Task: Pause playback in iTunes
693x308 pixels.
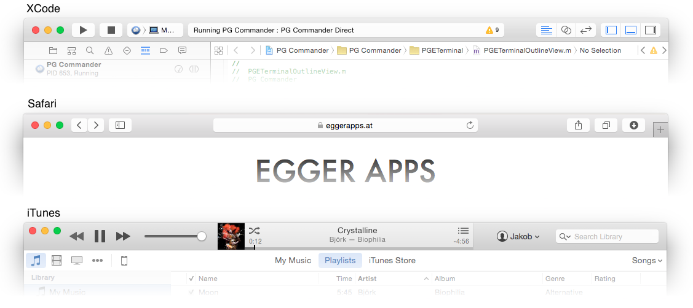Action: pyautogui.click(x=100, y=236)
